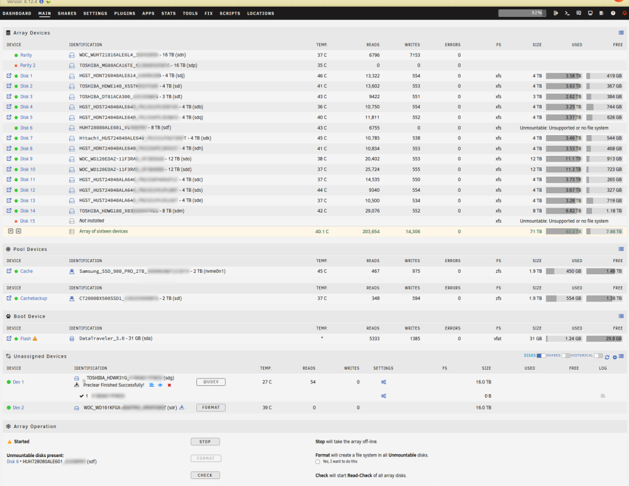Click 'Preclear Finished Successfully!' text

point(113,385)
